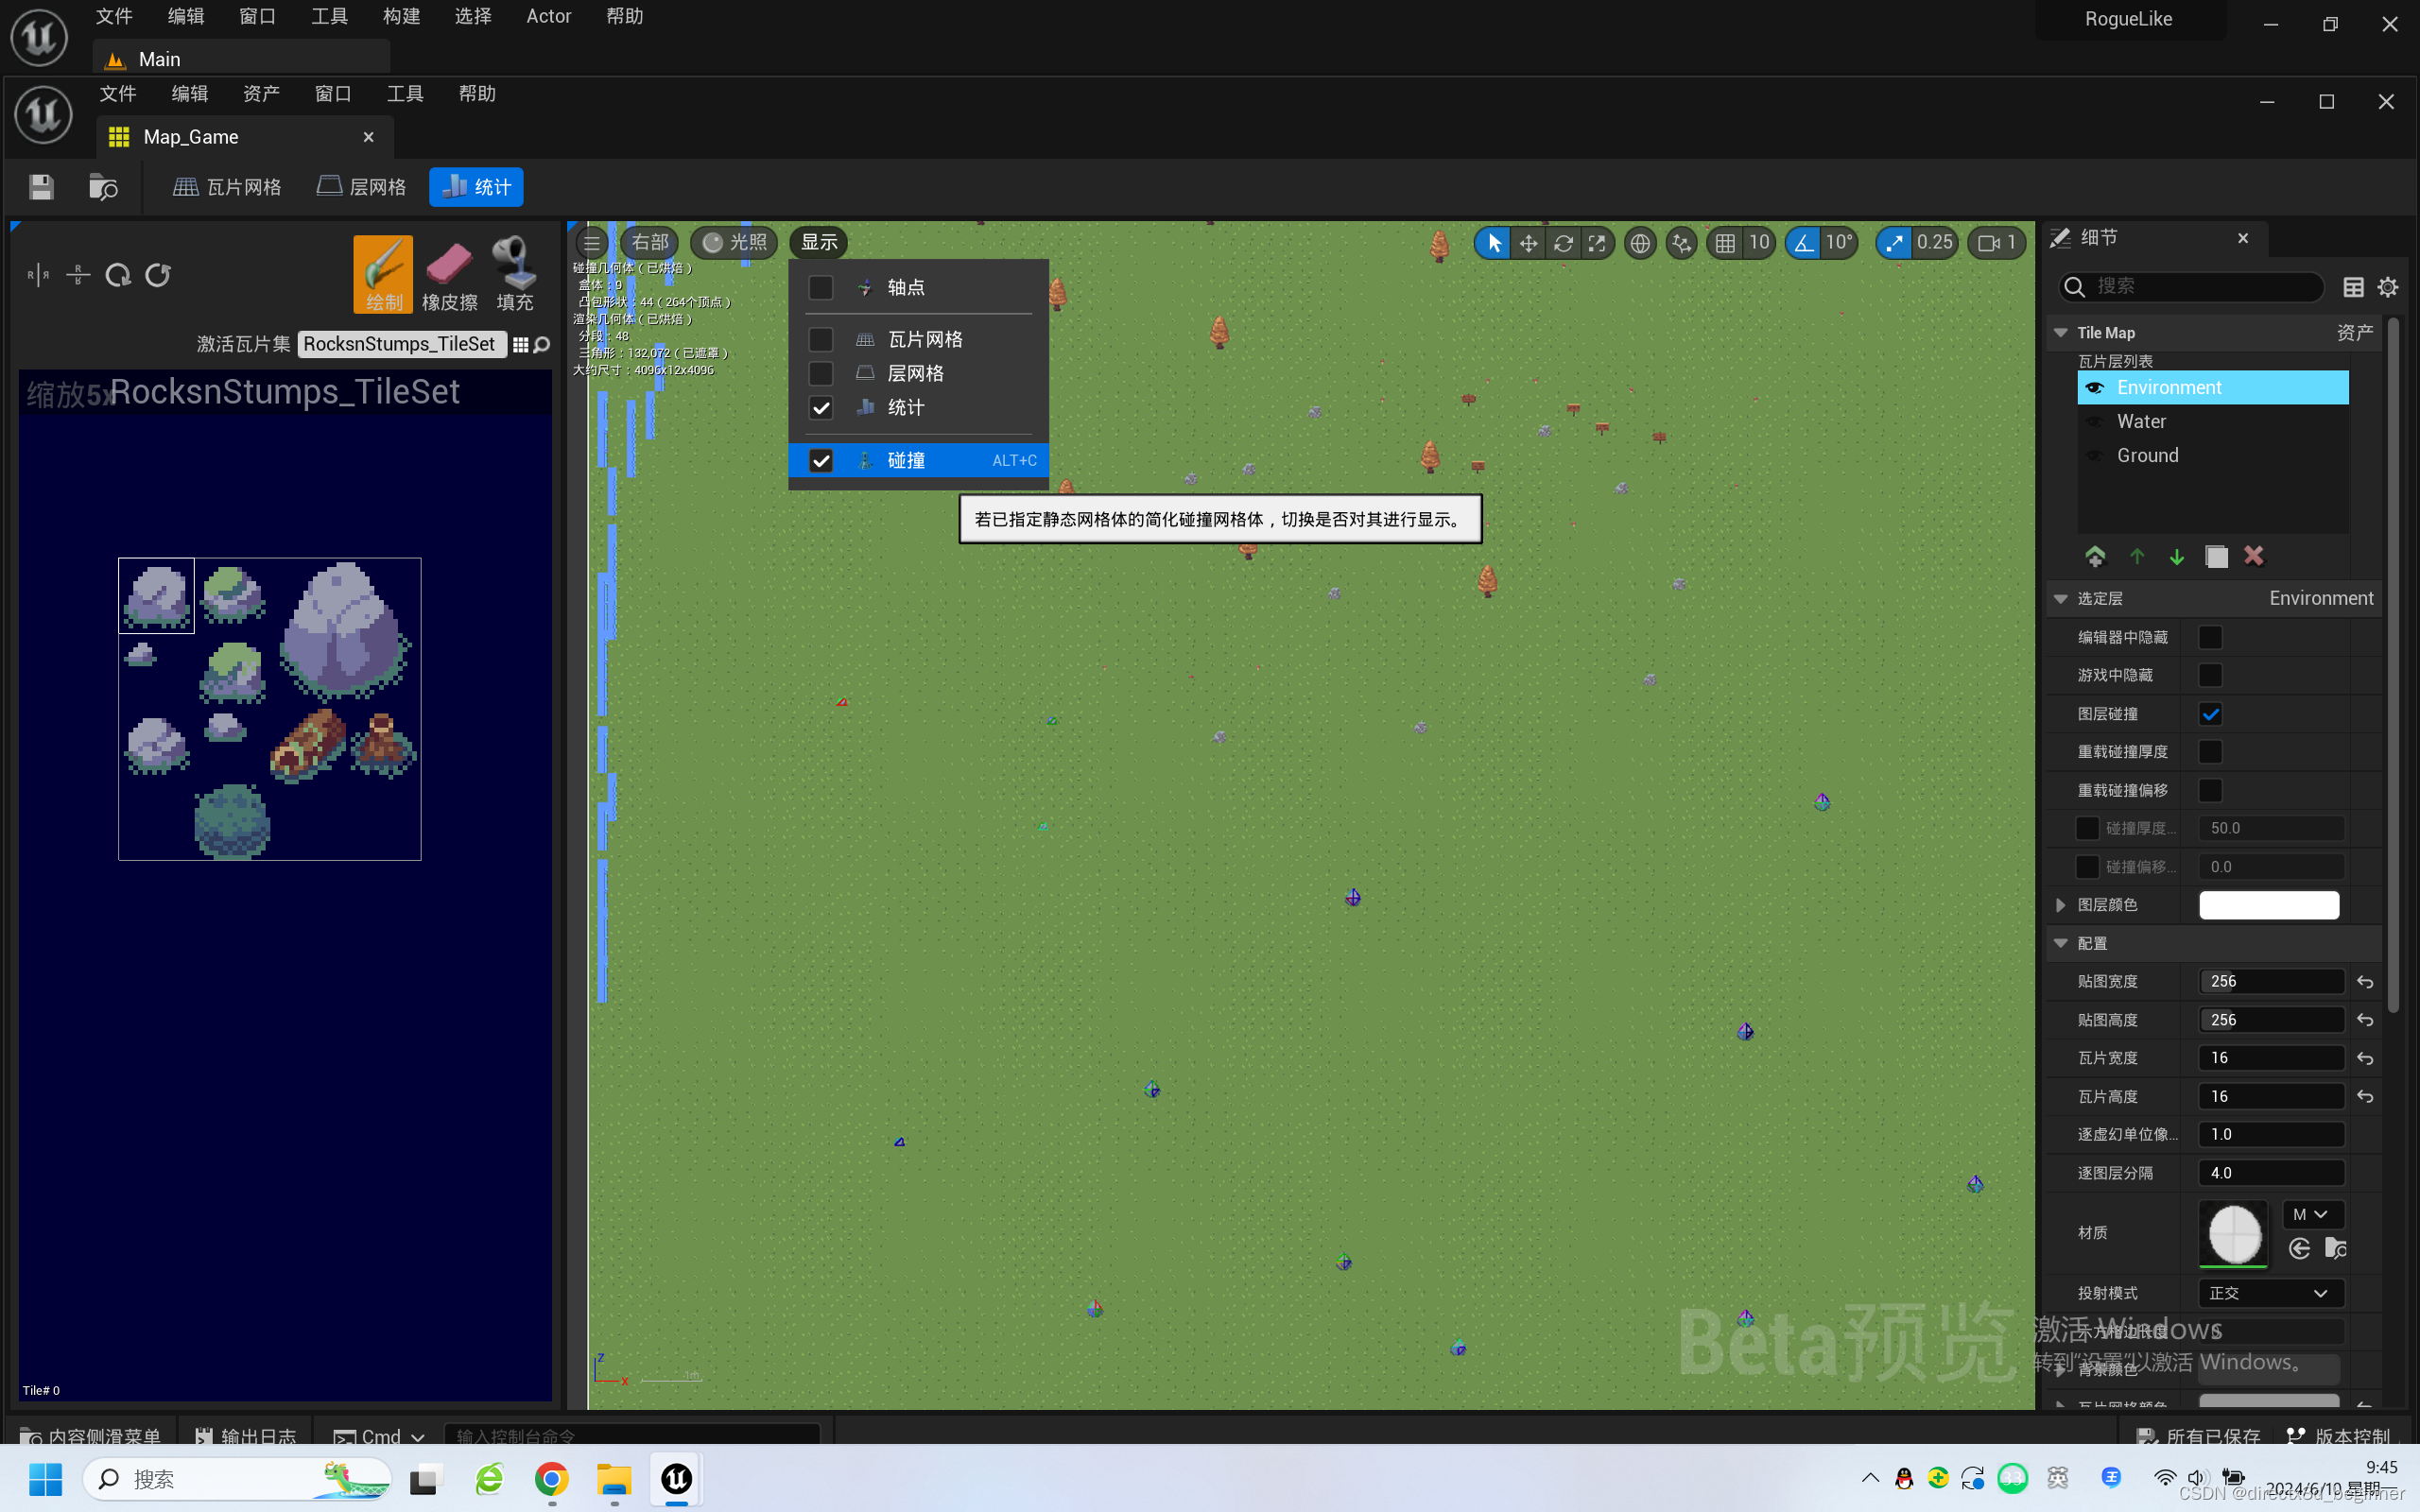Click the 瓦片网格 tile grid toolbar button

[x=228, y=187]
